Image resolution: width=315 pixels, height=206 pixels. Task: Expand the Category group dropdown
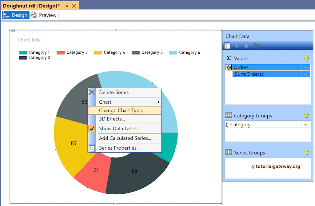[x=305, y=125]
